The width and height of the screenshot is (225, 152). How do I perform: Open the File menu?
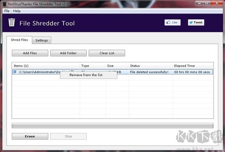(x=7, y=11)
